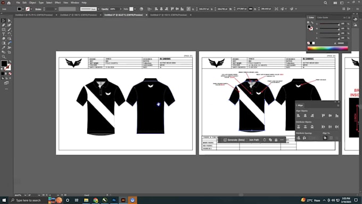Select the Eyedropper tool

click(x=4, y=48)
